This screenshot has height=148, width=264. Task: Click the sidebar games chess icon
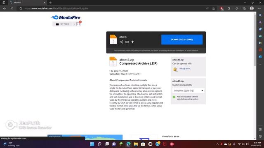[x=260, y=43]
